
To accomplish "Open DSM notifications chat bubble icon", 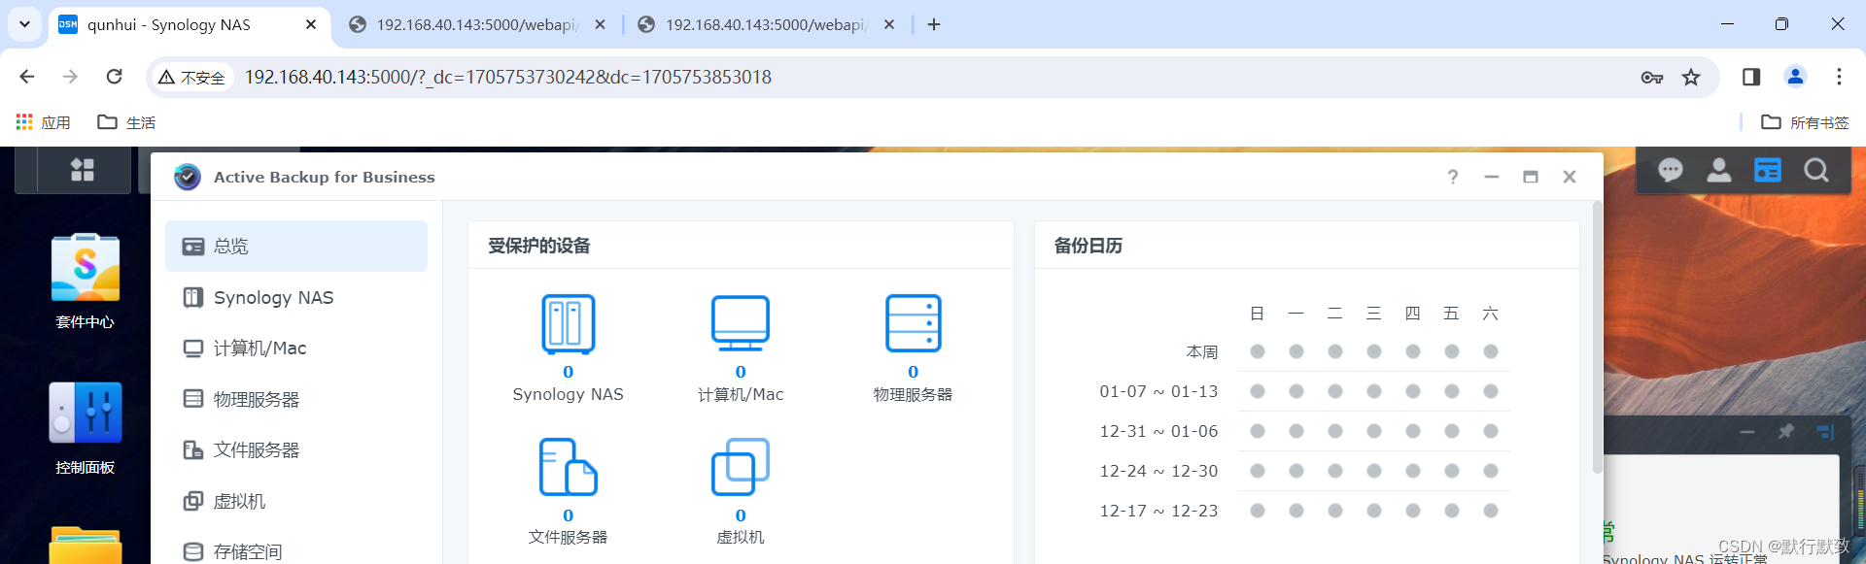I will [x=1671, y=171].
